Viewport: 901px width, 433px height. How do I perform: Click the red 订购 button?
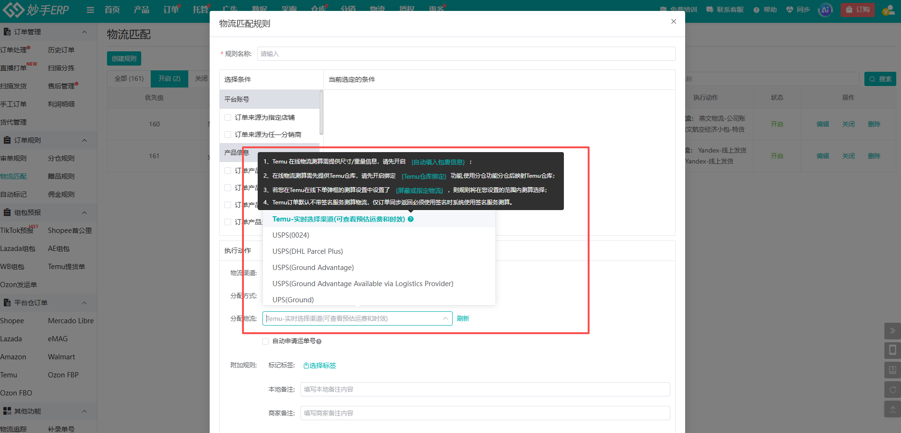(857, 10)
